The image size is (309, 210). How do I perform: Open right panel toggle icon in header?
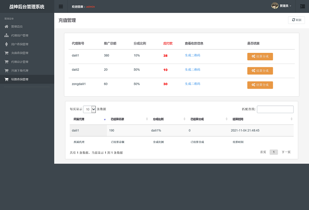pyautogui.click(x=302, y=7)
